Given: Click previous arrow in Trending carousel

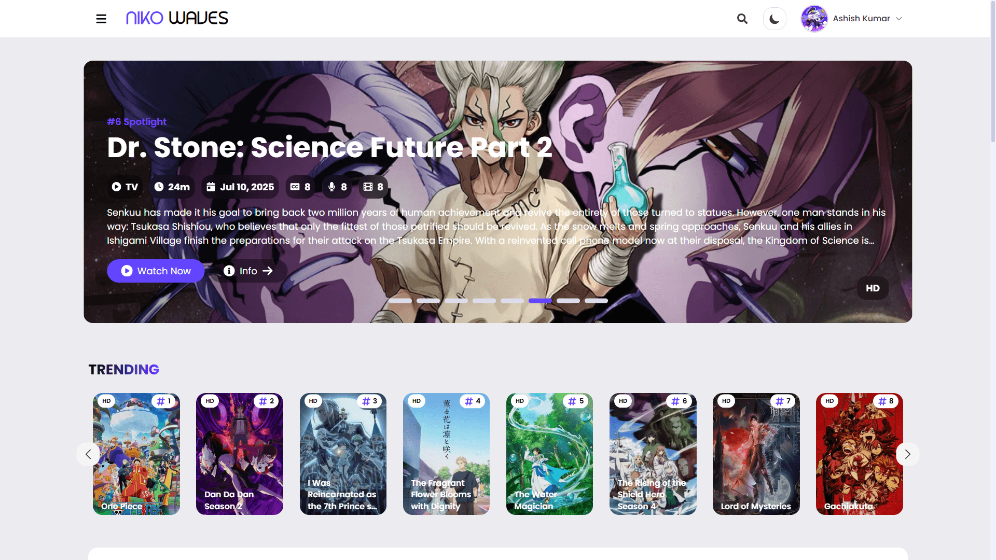Looking at the screenshot, I should point(88,454).
